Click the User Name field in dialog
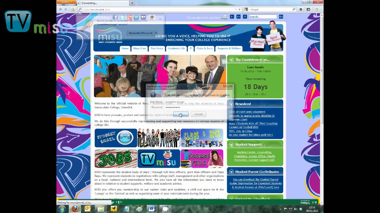380x213 pixels. (x=197, y=102)
